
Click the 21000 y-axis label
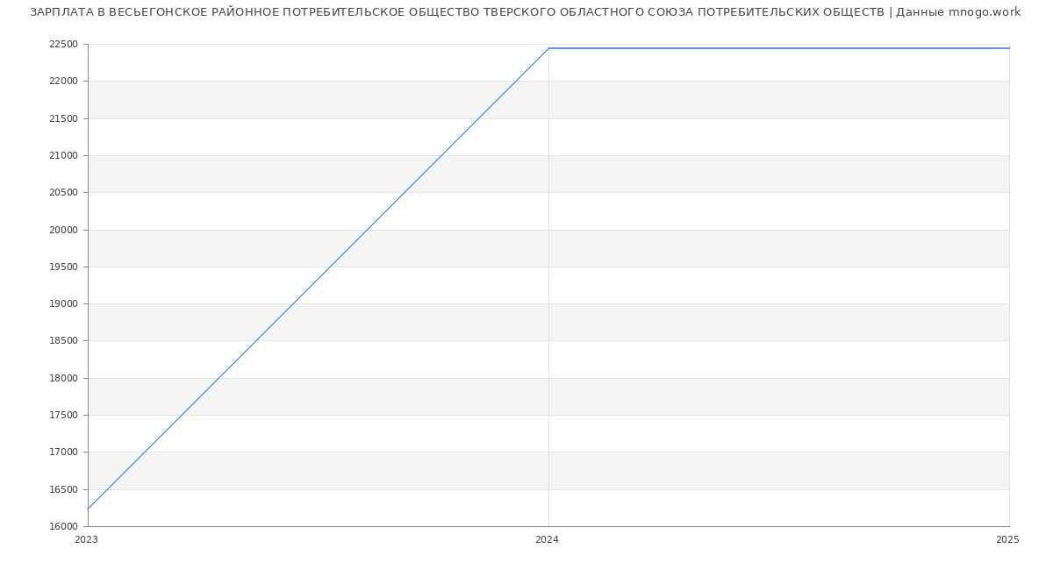point(64,156)
